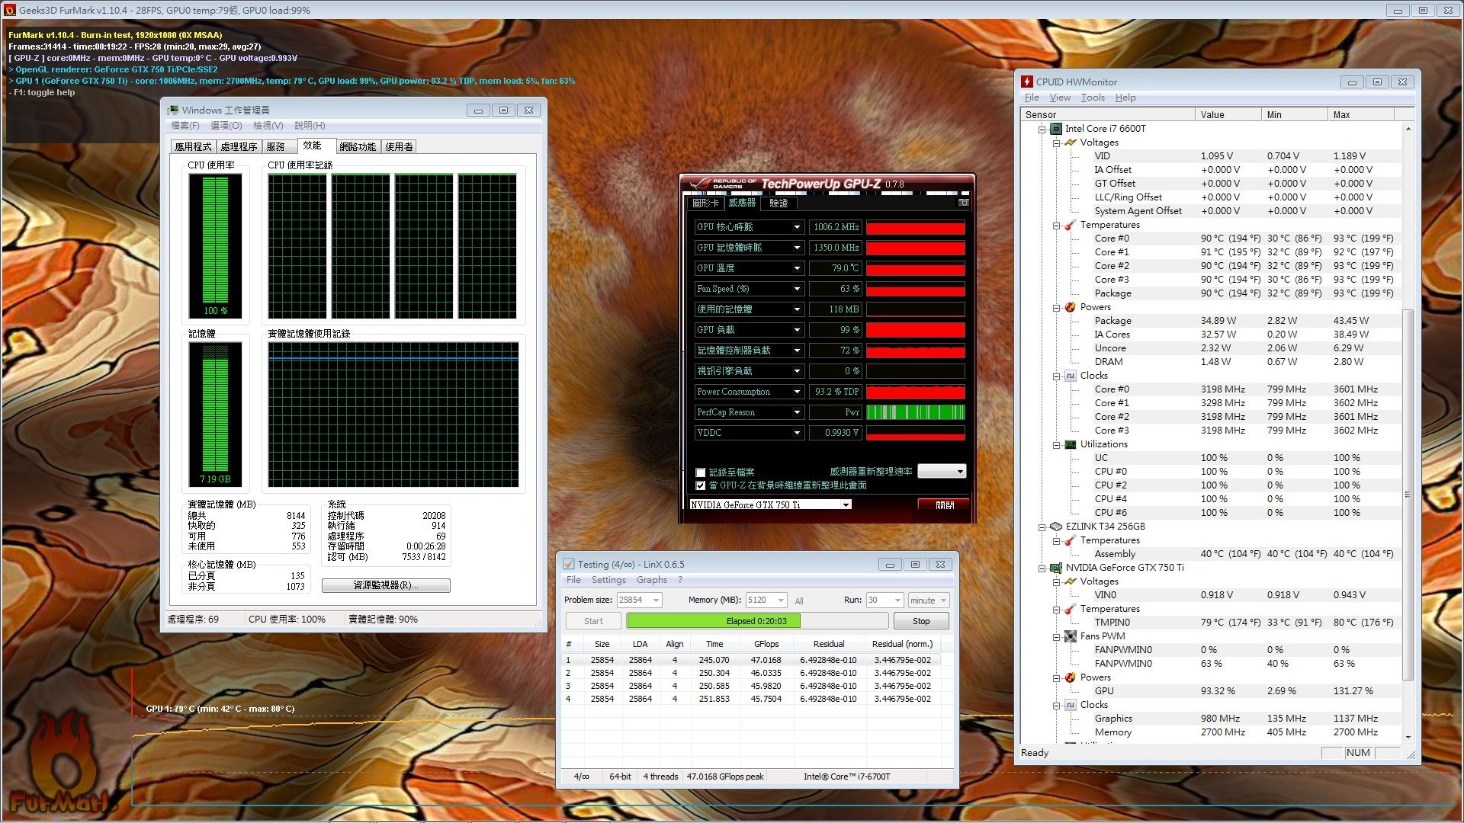Viewport: 1464px width, 823px height.
Task: Open the GPU-Z sensor refresh rate dropdown
Action: (942, 472)
